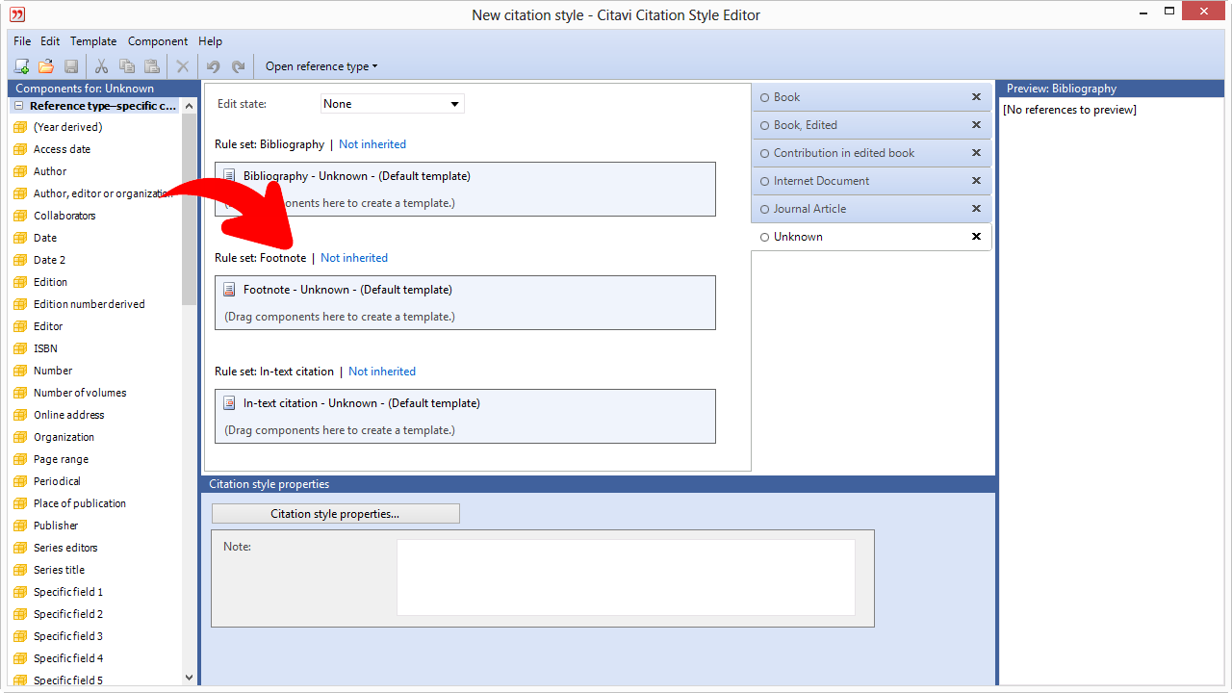This screenshot has height=693, width=1232.
Task: Click the Delete X toolbar icon
Action: pos(182,66)
